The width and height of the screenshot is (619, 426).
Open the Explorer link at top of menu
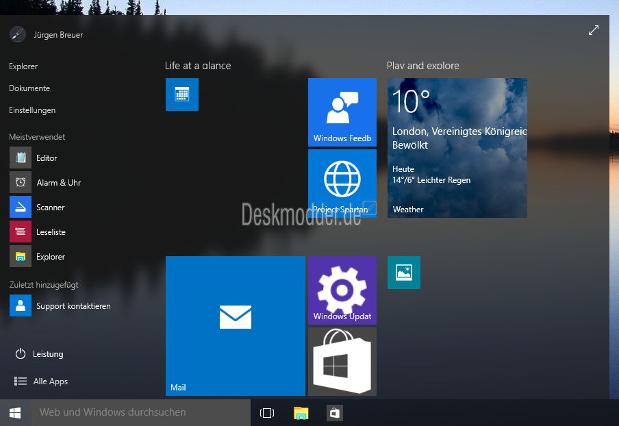pyautogui.click(x=23, y=66)
